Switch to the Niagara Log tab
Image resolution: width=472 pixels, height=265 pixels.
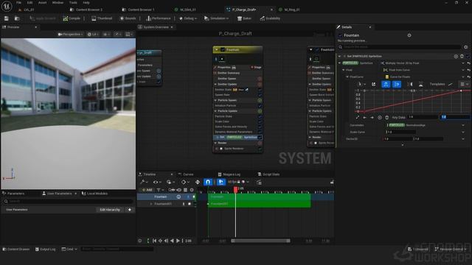point(229,174)
